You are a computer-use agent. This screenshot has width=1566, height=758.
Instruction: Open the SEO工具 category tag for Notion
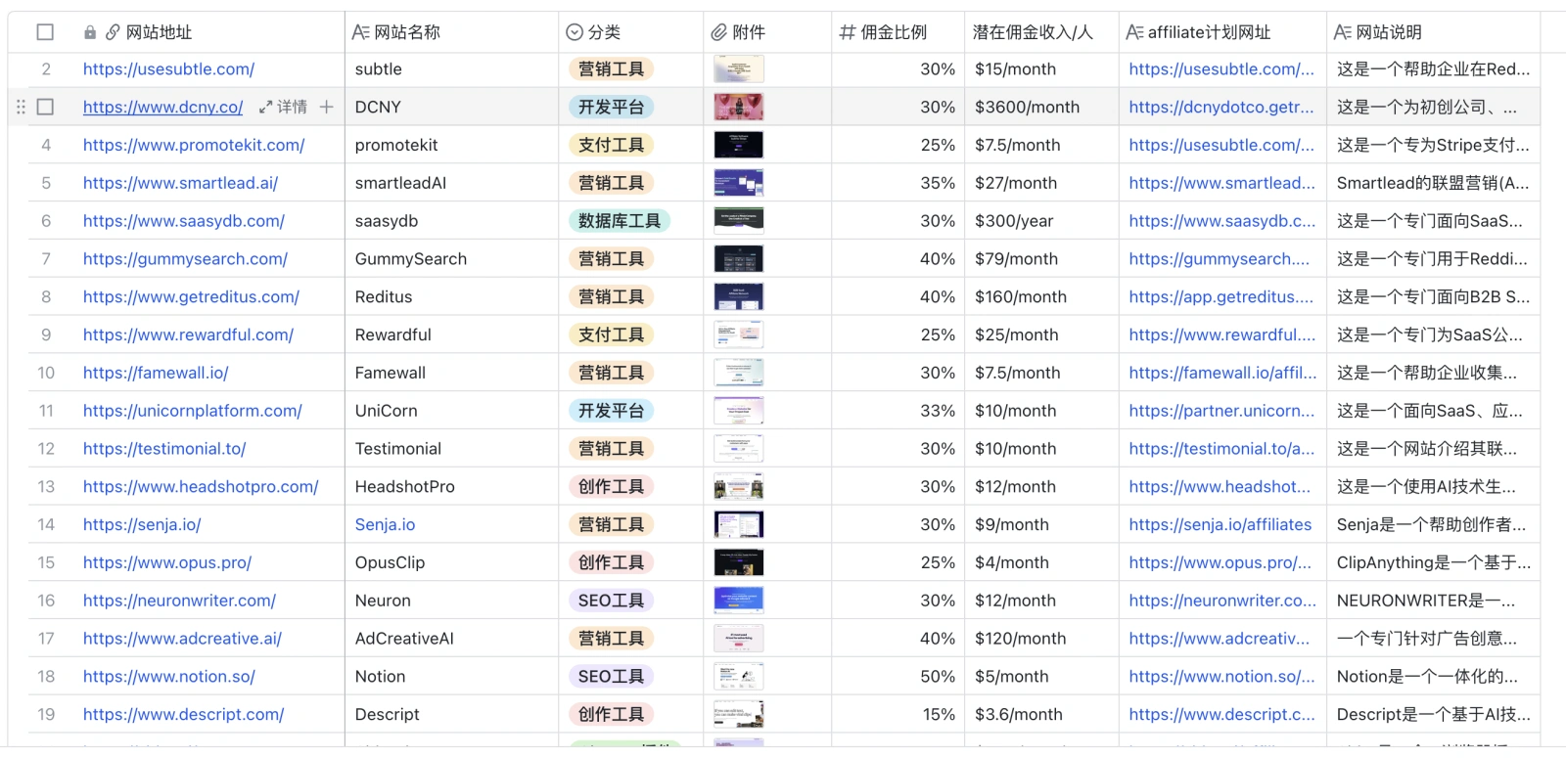click(611, 677)
